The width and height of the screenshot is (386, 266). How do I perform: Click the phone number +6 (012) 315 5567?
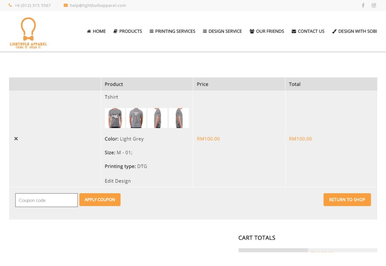(32, 5)
